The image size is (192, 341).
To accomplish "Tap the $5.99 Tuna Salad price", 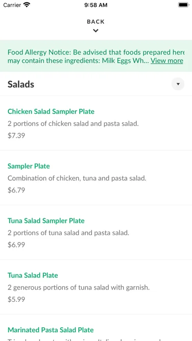I will coord(16,299).
